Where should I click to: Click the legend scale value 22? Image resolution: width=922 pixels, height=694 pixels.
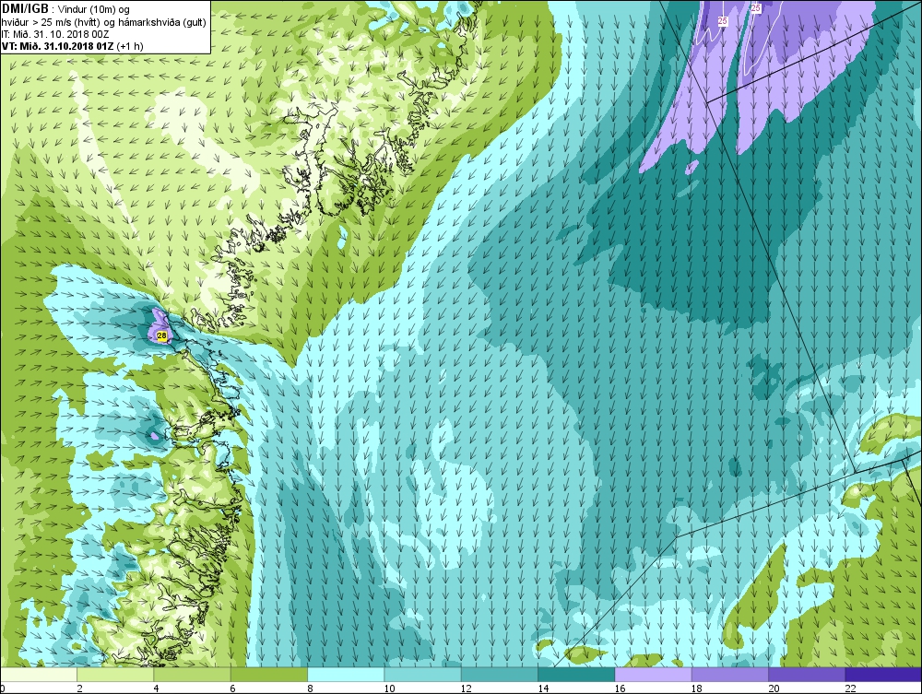[850, 688]
